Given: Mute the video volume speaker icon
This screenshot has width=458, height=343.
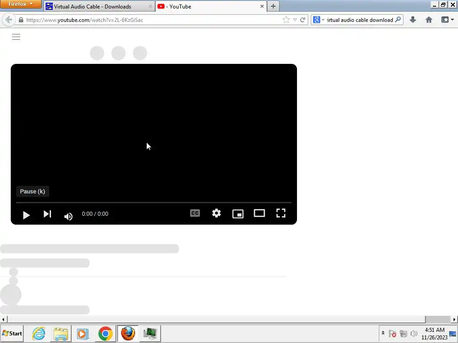Looking at the screenshot, I should point(68,216).
